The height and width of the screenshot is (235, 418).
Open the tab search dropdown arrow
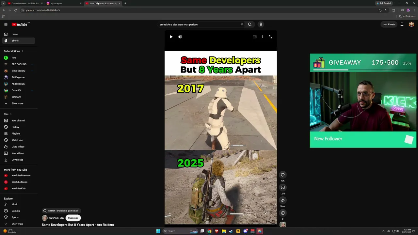click(x=3, y=3)
